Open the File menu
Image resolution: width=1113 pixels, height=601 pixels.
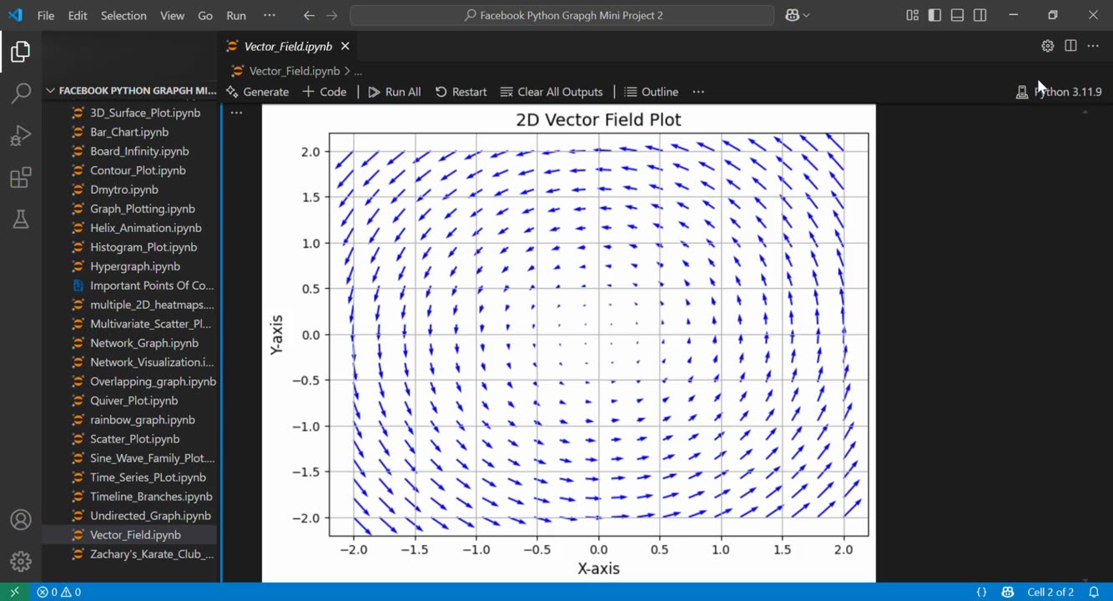pyautogui.click(x=46, y=15)
